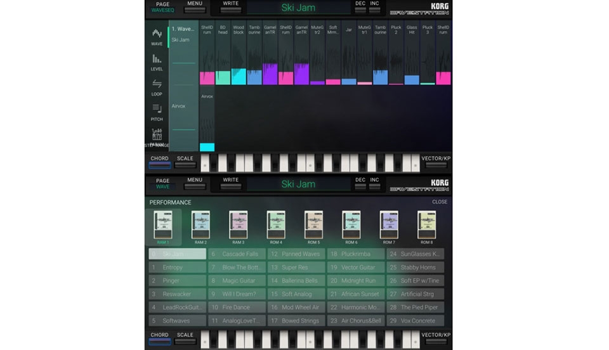Choose performance 10 Fire Dance
609x350 pixels.
click(237, 308)
